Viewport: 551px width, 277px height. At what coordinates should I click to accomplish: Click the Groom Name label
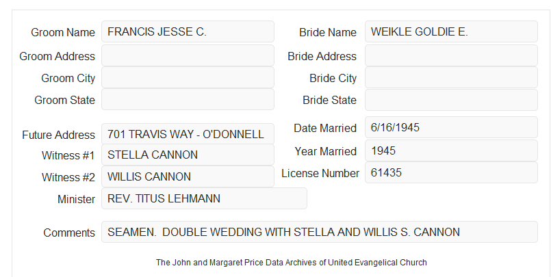[x=63, y=32]
